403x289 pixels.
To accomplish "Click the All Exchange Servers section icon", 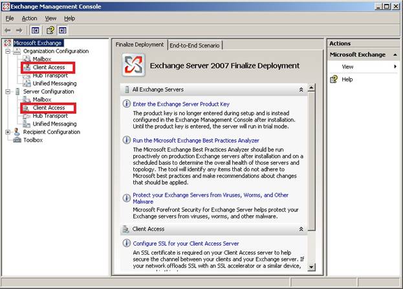I will tap(126, 89).
